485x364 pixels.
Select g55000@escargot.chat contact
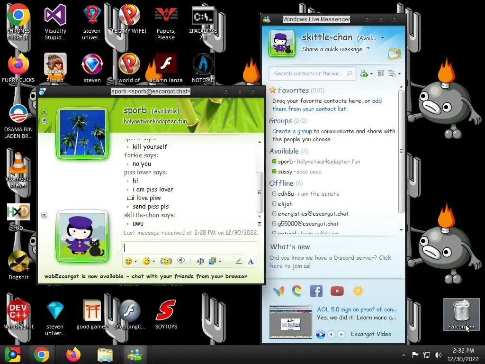tap(305, 224)
